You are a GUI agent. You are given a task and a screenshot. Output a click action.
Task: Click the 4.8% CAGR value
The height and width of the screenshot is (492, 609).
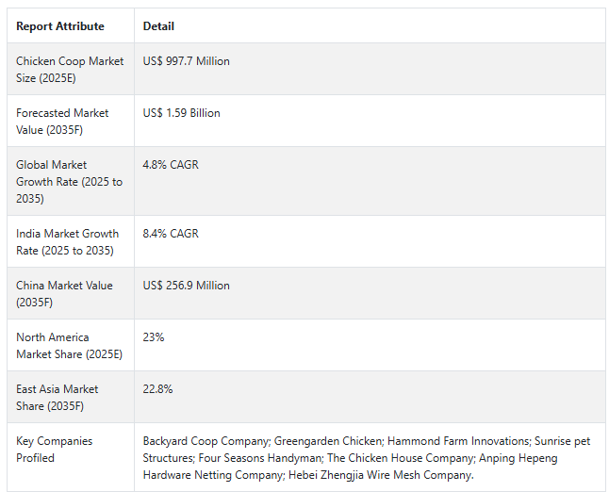coord(171,165)
